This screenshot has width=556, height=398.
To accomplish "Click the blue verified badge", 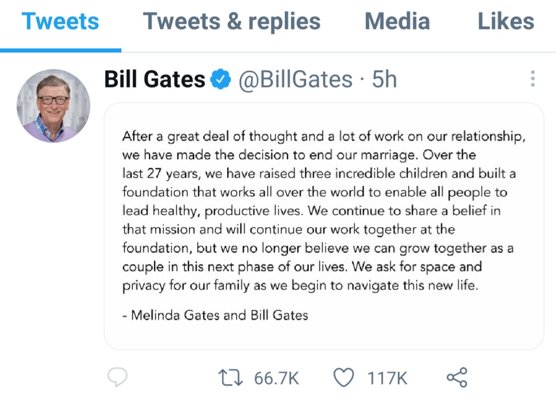I will click(x=220, y=79).
